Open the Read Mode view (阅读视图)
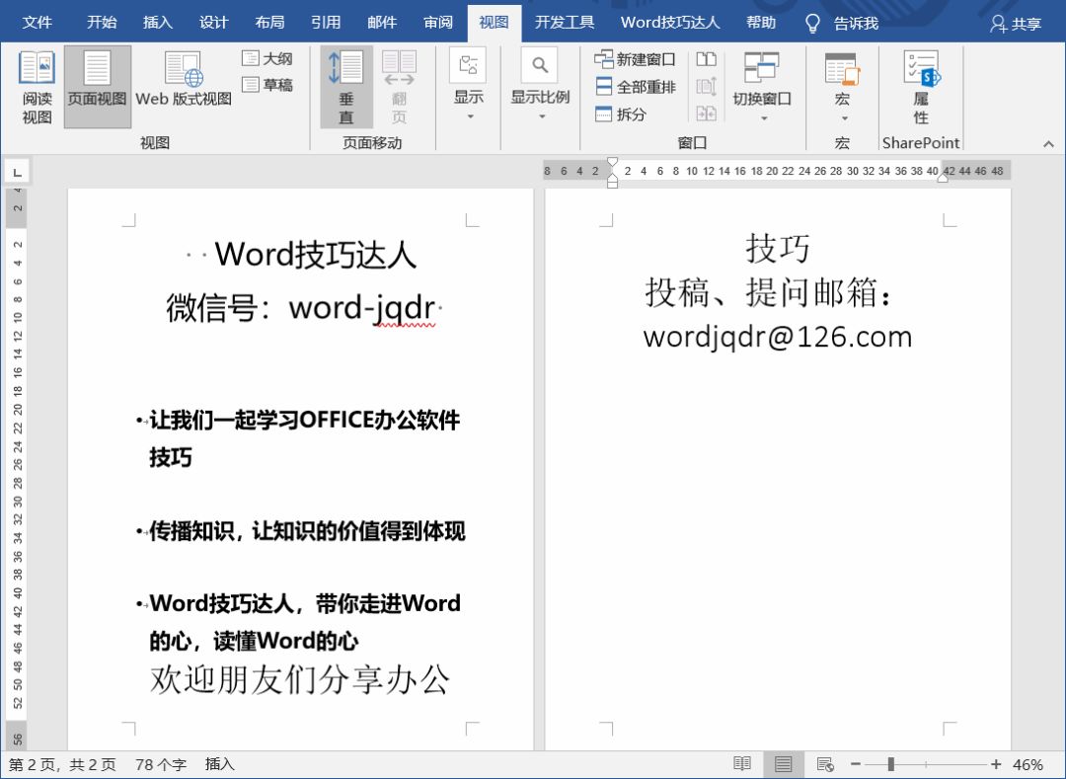Image resolution: width=1066 pixels, height=779 pixels. coord(37,87)
